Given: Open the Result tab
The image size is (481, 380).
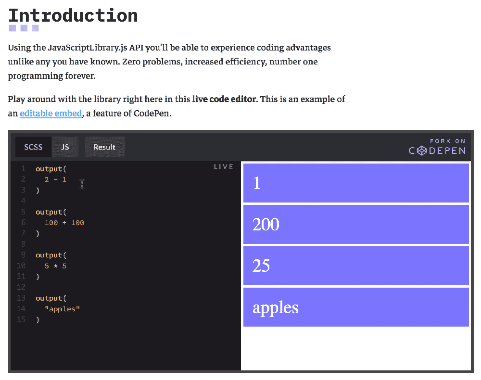Looking at the screenshot, I should coord(104,147).
